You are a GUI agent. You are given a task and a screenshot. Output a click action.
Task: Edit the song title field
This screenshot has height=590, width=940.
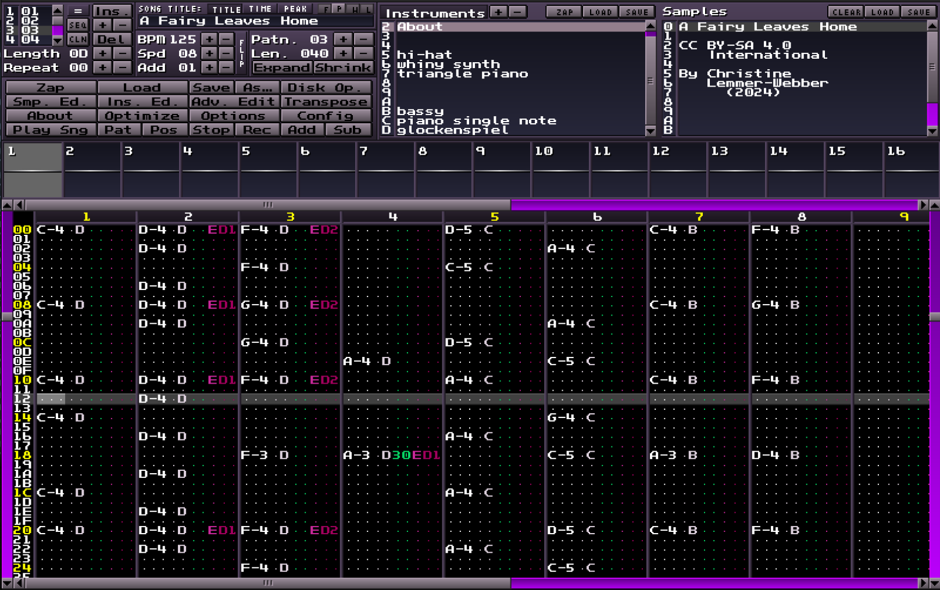tap(255, 21)
